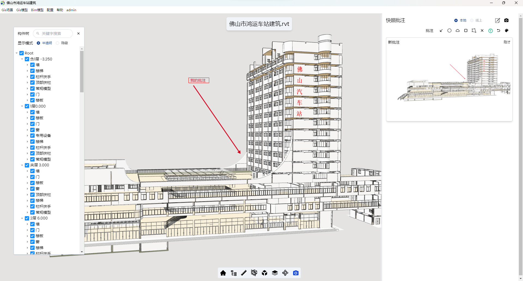The width and height of the screenshot is (523, 281).
Task: Toggle the 专用设备 checkbox
Action: pos(32,136)
